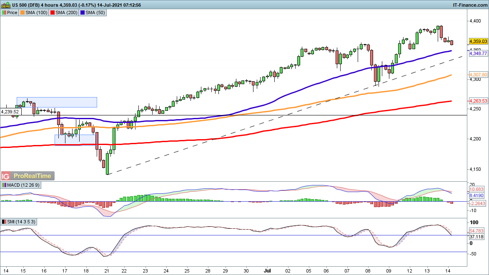Image resolution: width=489 pixels, height=275 pixels.
Task: Click the blue SMA (50) legend swatch
Action: click(x=82, y=13)
